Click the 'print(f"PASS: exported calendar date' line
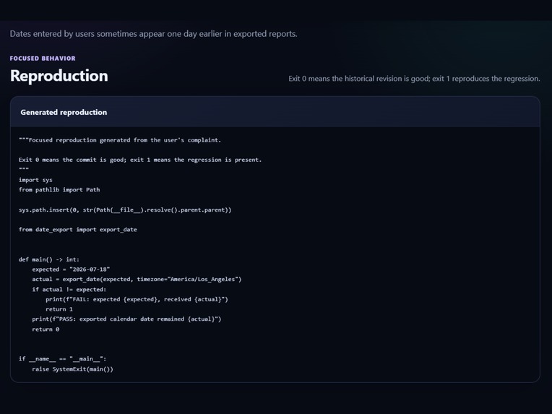Screen dimensions: 552x414 point(126,319)
